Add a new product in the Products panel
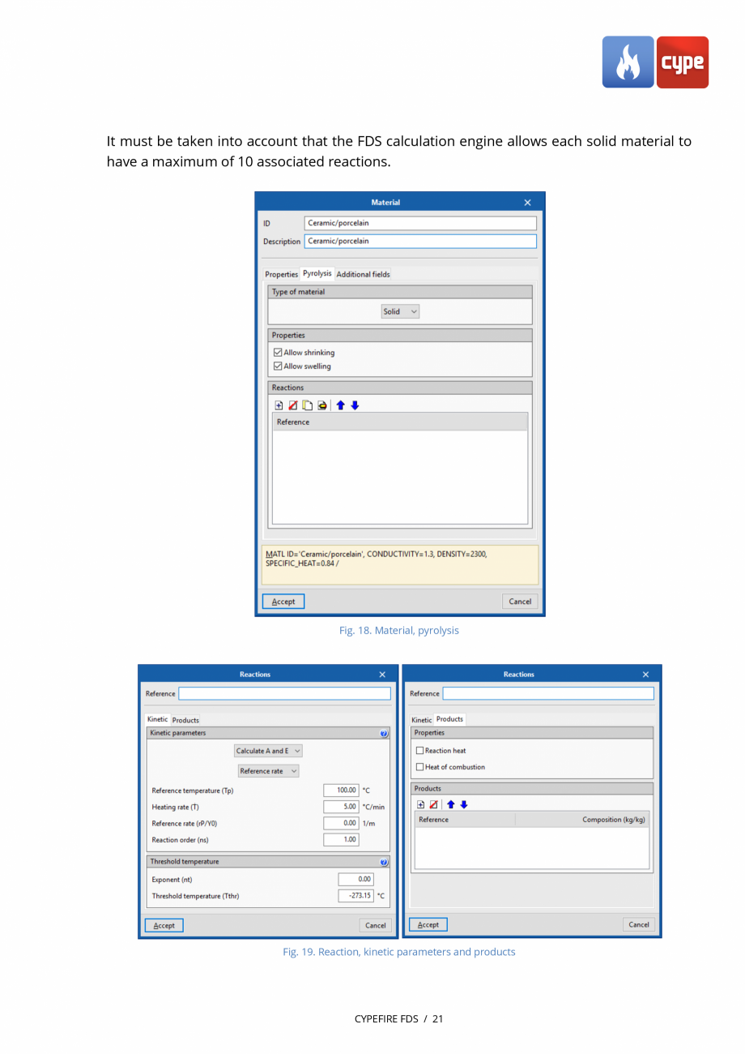This screenshot has height=1054, width=745. click(420, 804)
